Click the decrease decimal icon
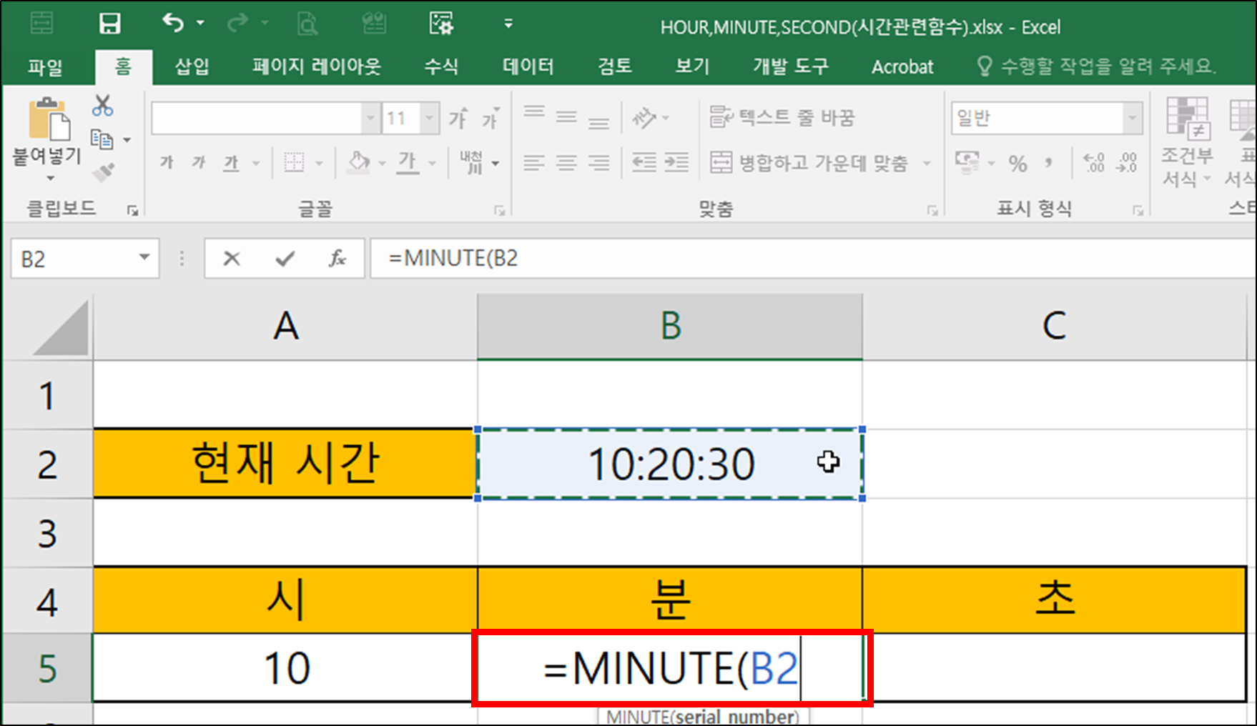Screen dimensions: 1257x726 click(x=1126, y=163)
